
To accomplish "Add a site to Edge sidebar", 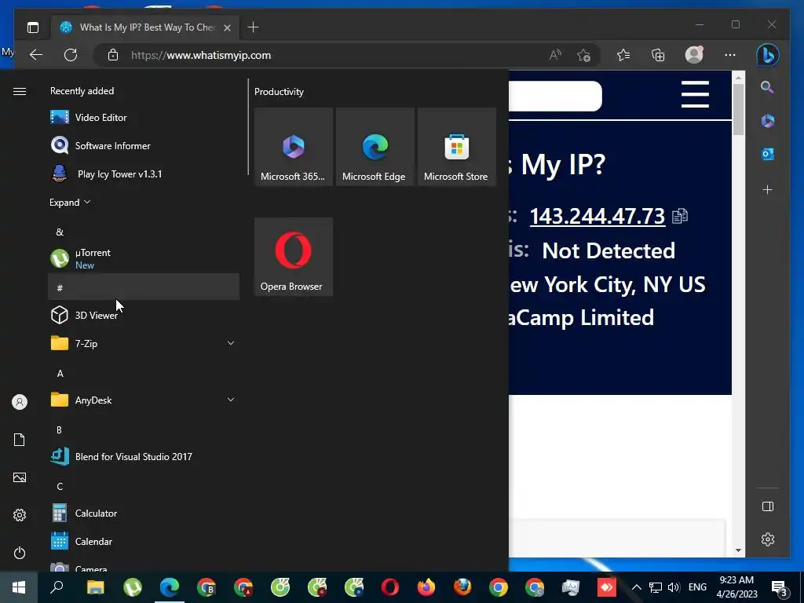I will (767, 190).
